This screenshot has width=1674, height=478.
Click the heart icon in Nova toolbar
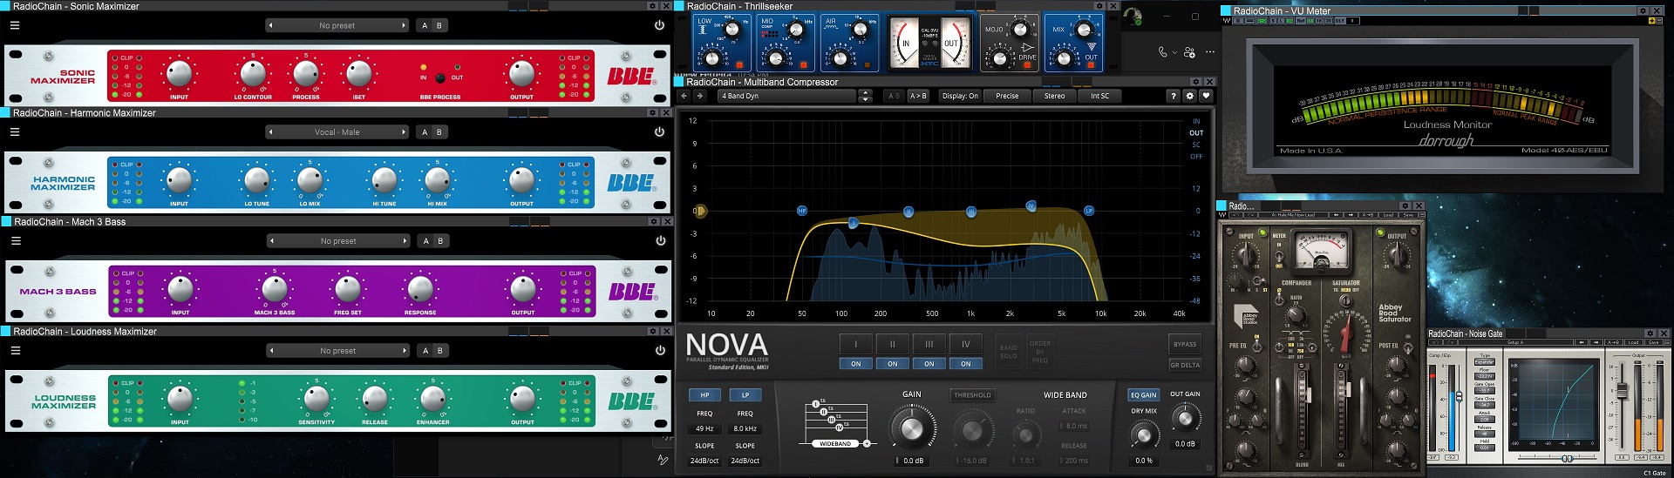1206,96
